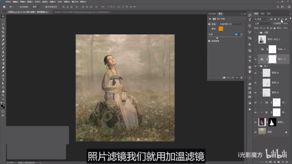Image resolution: width=292 pixels, height=164 pixels.
Task: Switch to the History tab beside Properties
Action: point(212,14)
